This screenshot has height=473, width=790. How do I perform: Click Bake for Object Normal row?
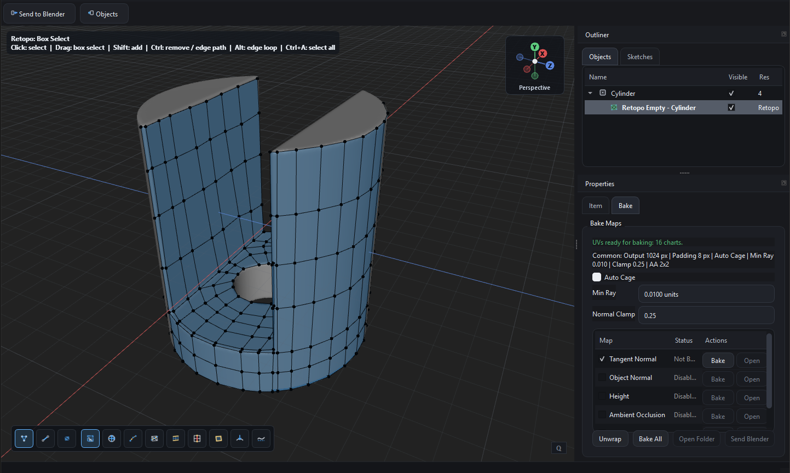[718, 379]
